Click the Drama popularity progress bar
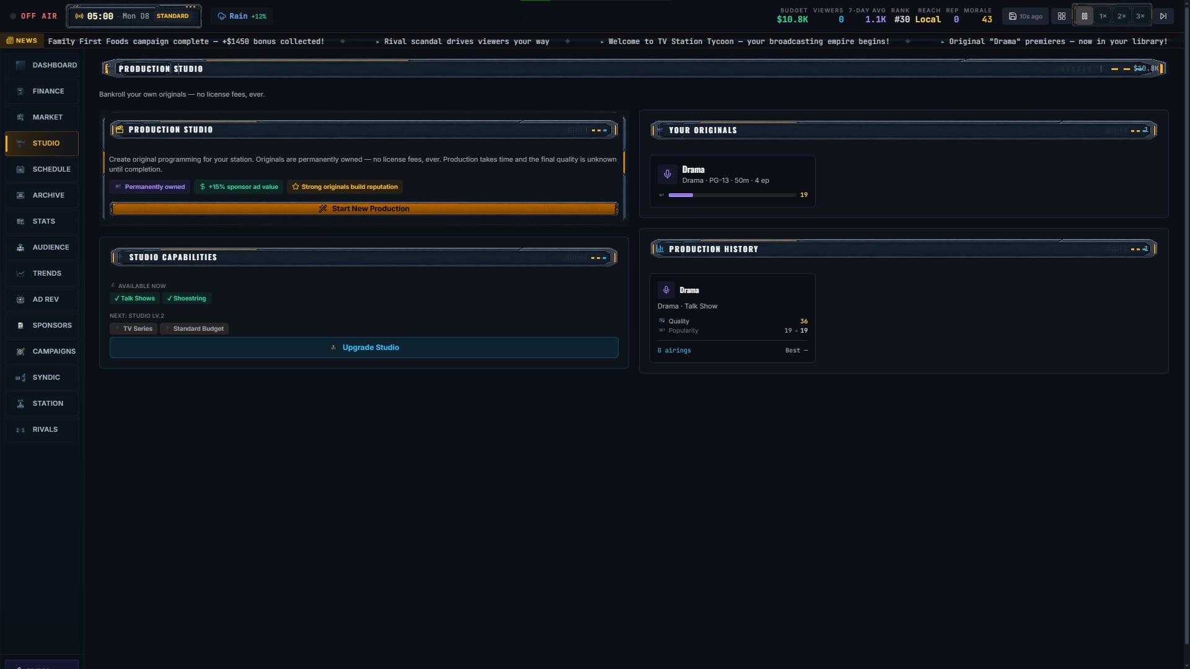Image resolution: width=1190 pixels, height=669 pixels. [x=732, y=195]
